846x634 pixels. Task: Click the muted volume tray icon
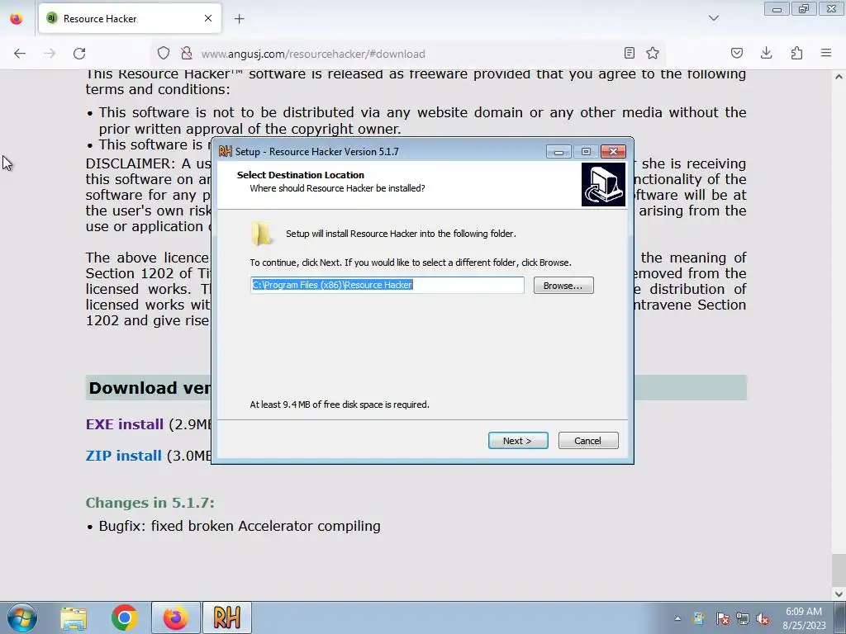(763, 618)
